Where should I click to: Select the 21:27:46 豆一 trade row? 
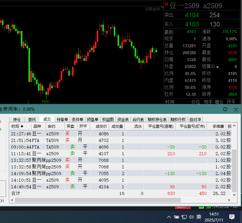click(120, 134)
